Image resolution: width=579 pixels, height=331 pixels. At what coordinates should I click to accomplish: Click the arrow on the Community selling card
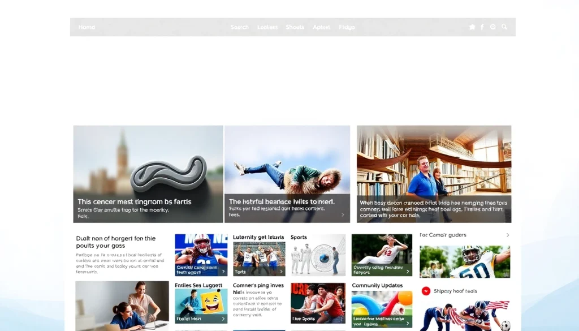(x=408, y=270)
